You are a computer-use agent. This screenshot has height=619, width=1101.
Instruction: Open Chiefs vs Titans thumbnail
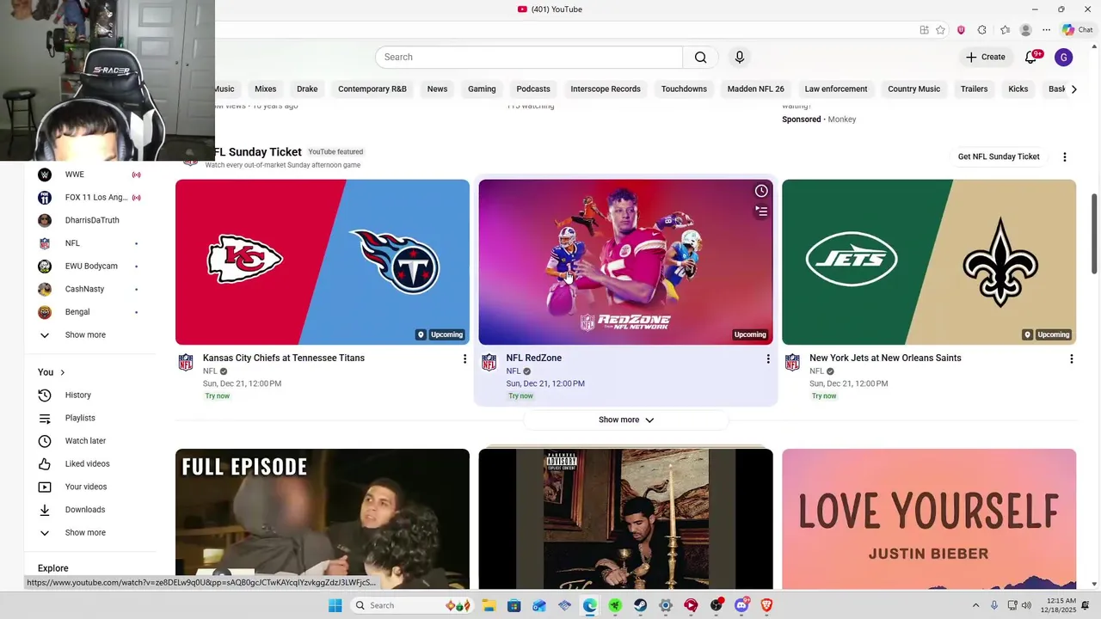323,262
